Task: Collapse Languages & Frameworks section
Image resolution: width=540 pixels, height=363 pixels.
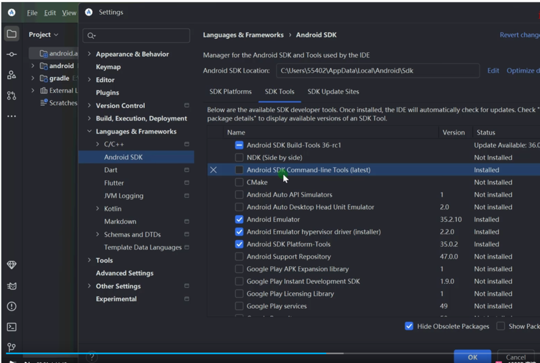Action: 89,131
